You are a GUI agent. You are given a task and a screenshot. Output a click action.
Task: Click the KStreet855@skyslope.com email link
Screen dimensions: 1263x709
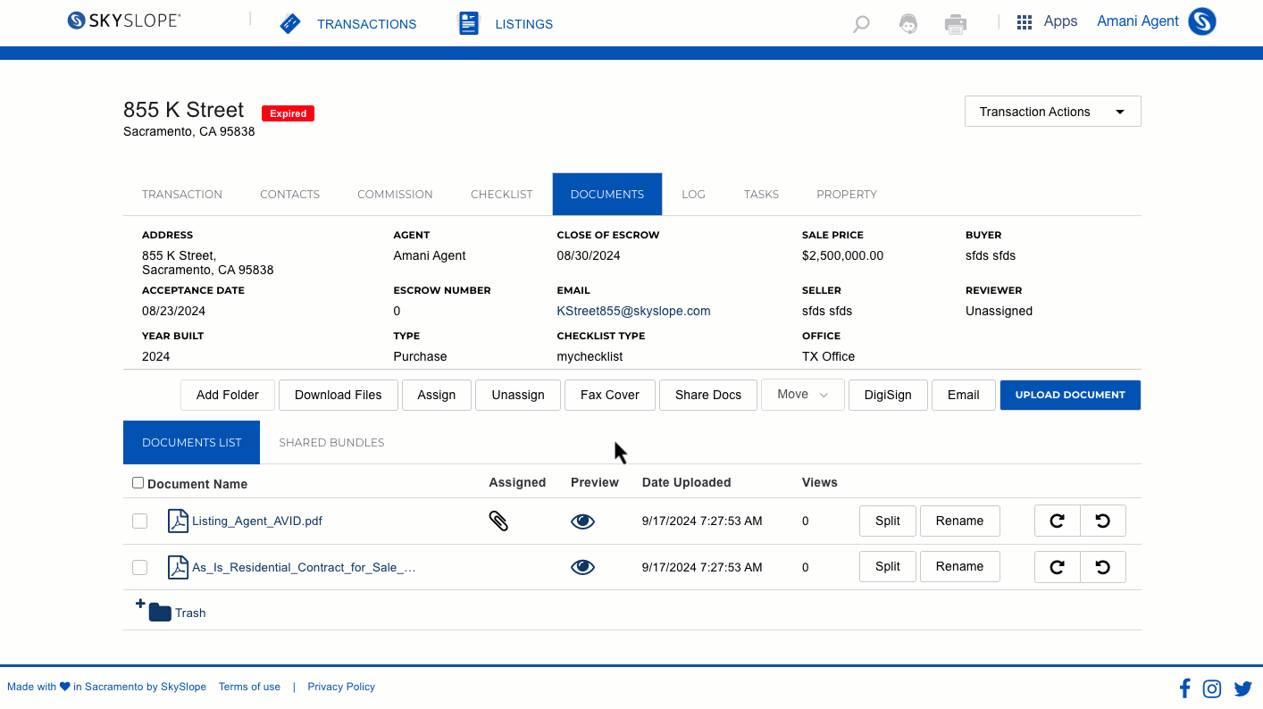tap(633, 311)
